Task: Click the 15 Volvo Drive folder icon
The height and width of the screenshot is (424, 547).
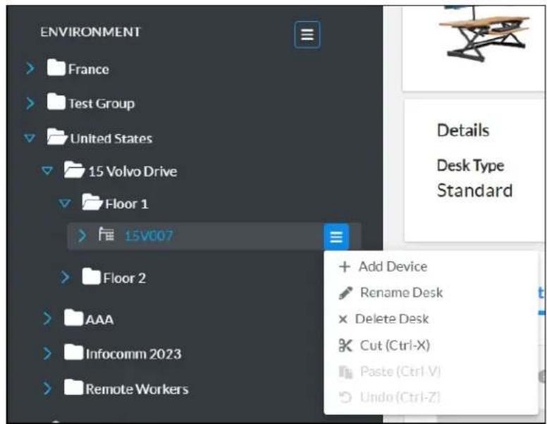Action: tap(74, 169)
